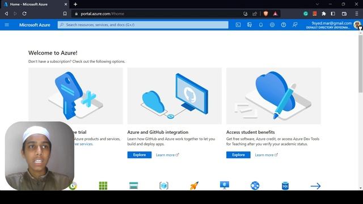Open the green grid All resources service icon
Image resolution: width=363 pixels, height=204 pixels.
pos(103,185)
